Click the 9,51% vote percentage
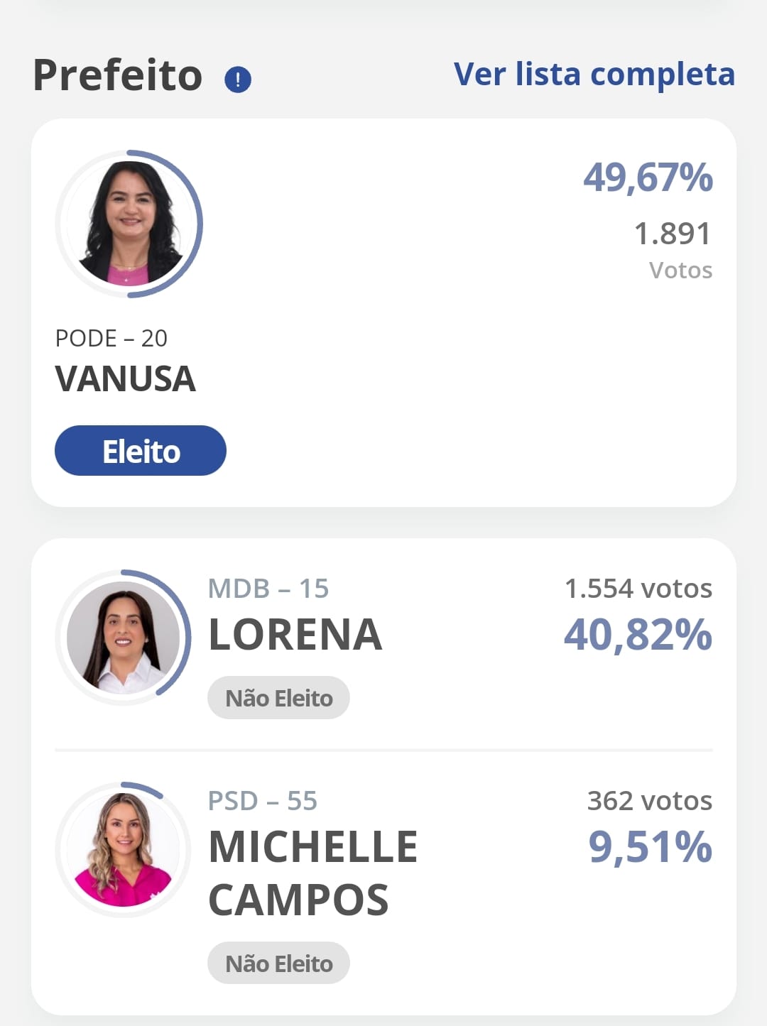This screenshot has width=767, height=1026. tap(650, 847)
